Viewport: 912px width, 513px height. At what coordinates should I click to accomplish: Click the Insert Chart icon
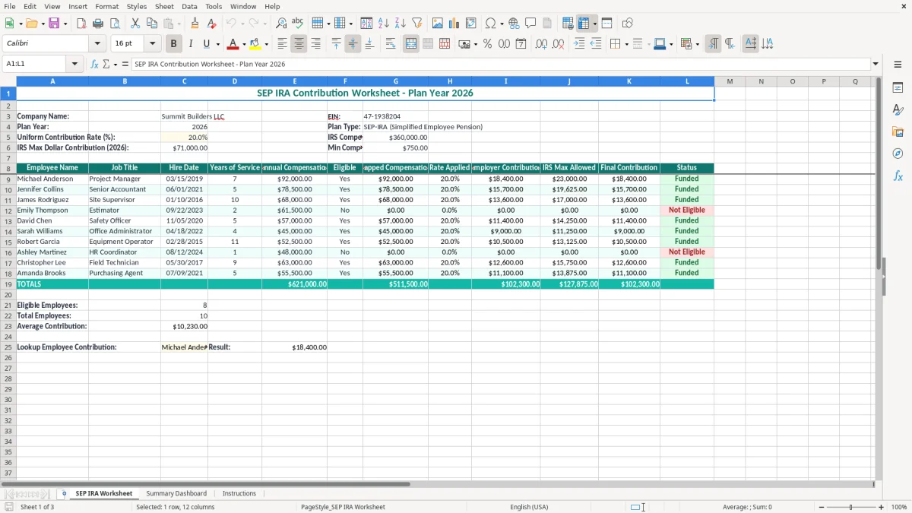454,24
